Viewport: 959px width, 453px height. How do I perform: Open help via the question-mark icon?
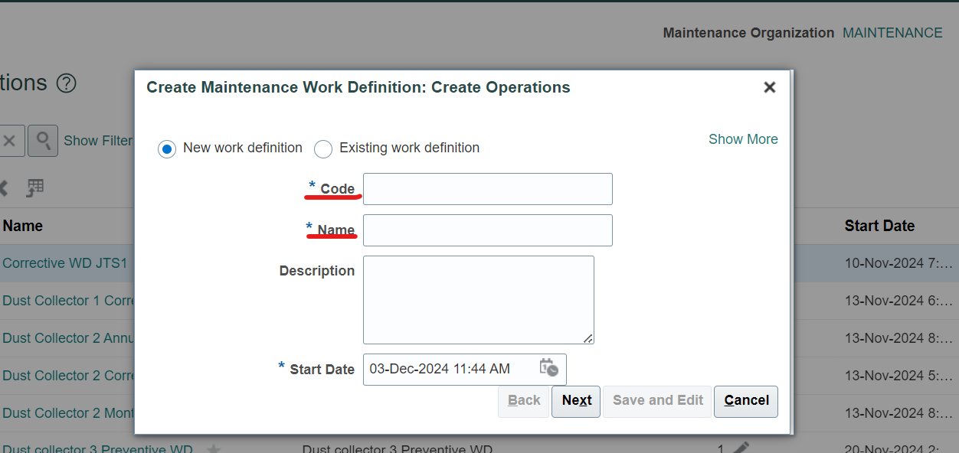click(x=66, y=83)
